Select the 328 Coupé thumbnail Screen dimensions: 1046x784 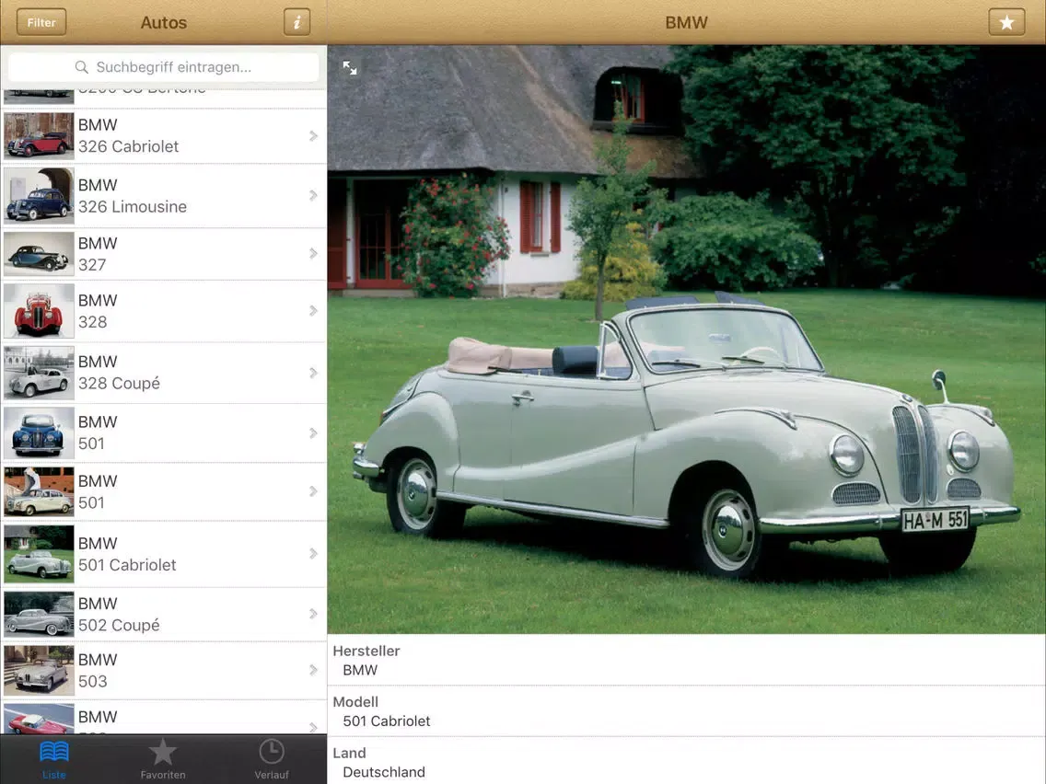click(39, 373)
